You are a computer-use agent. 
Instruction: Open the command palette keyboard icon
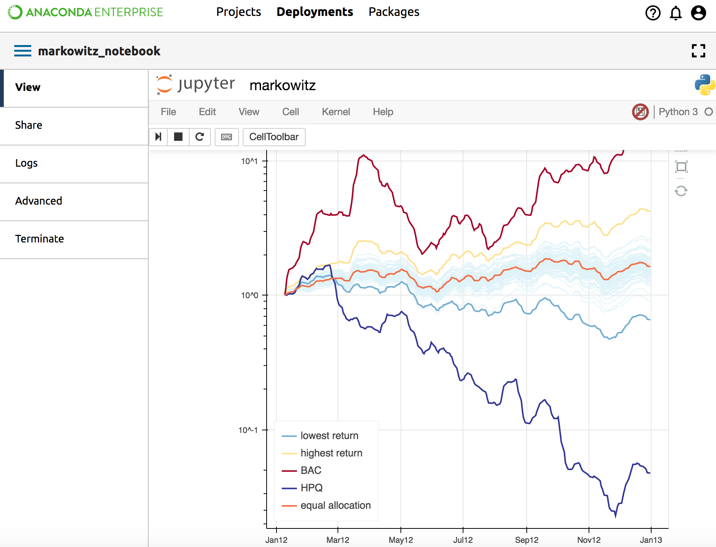pos(226,137)
